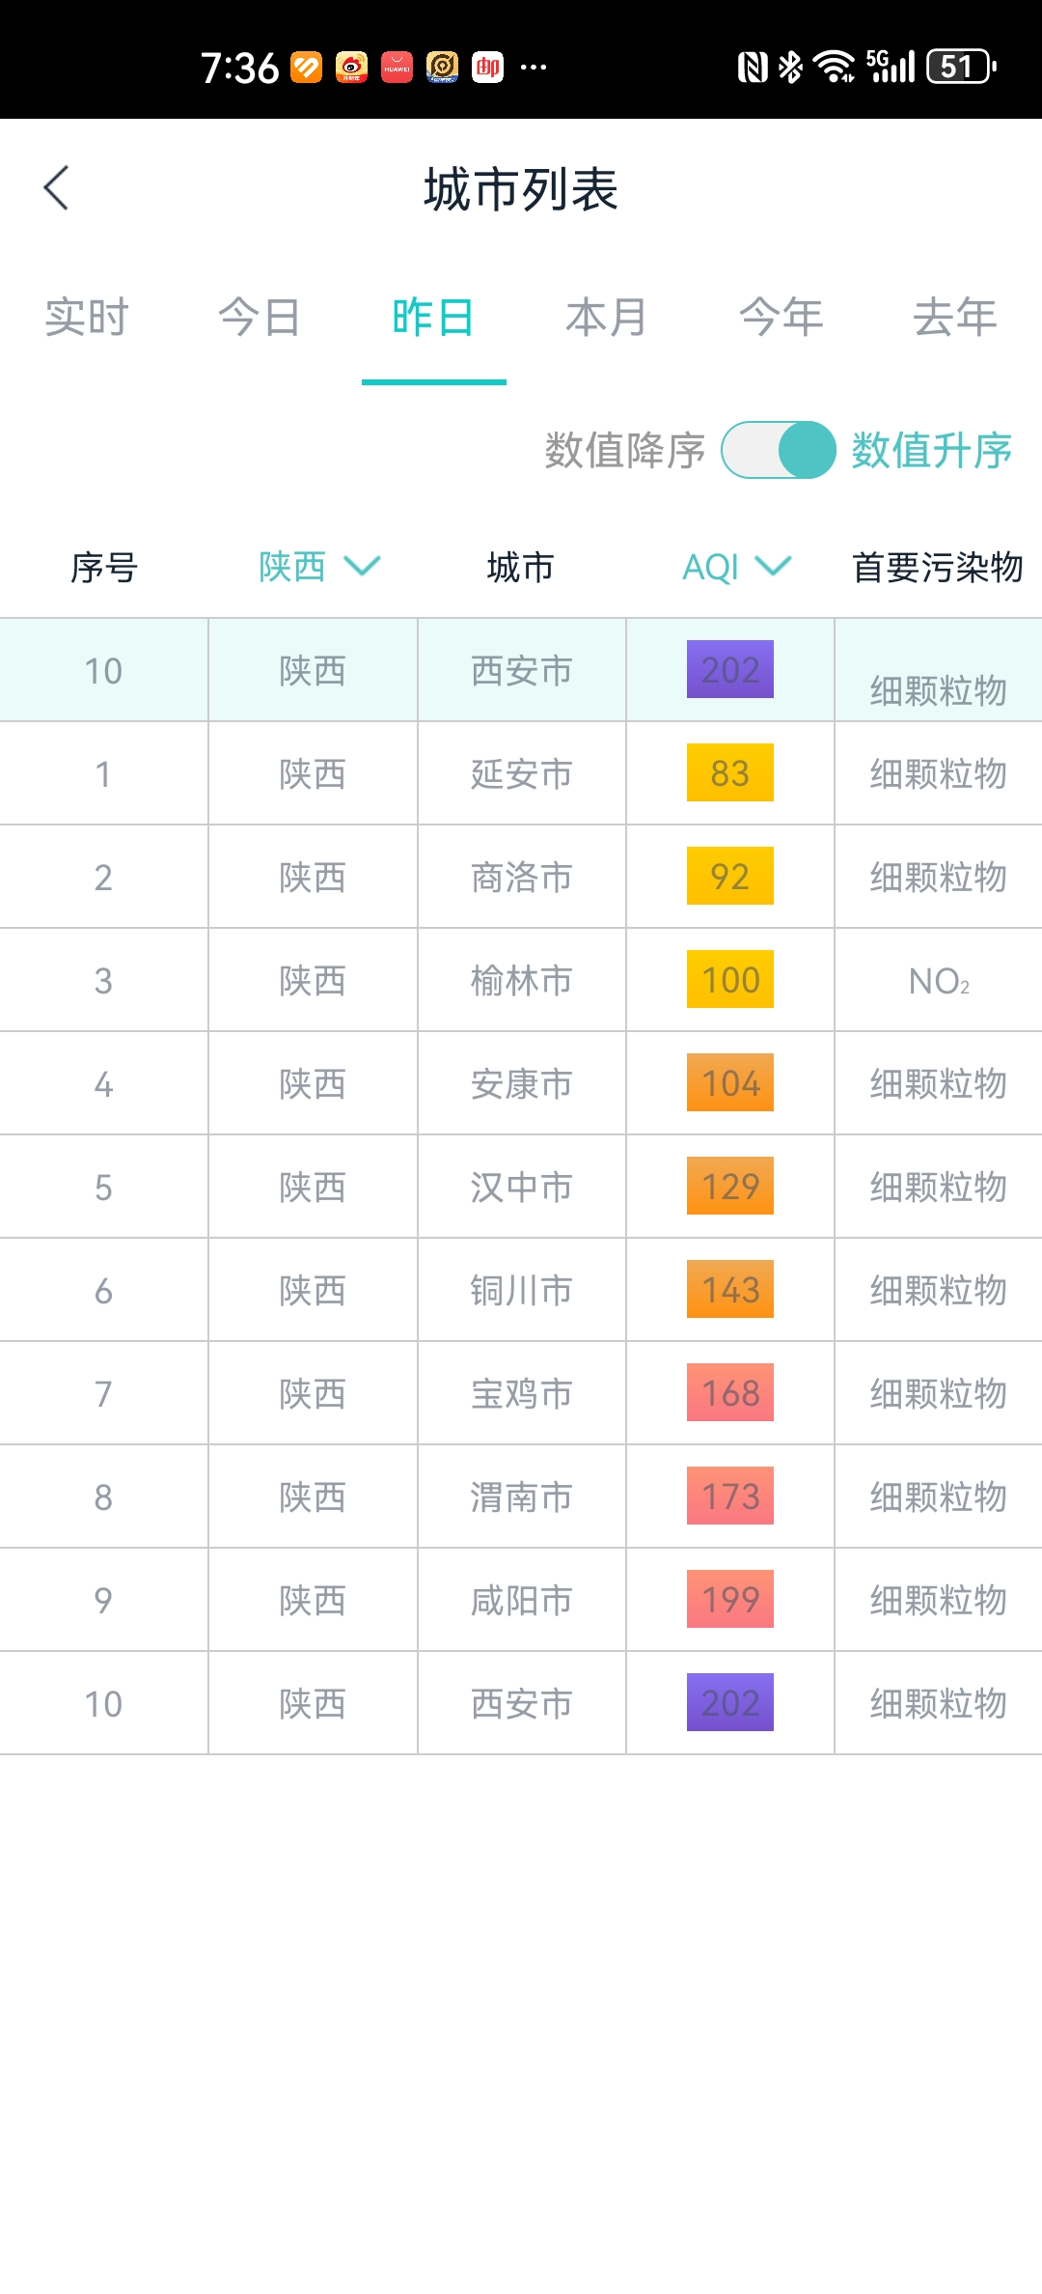This screenshot has width=1042, height=2294.
Task: Select 数值升序 ascending order label
Action: tap(932, 451)
